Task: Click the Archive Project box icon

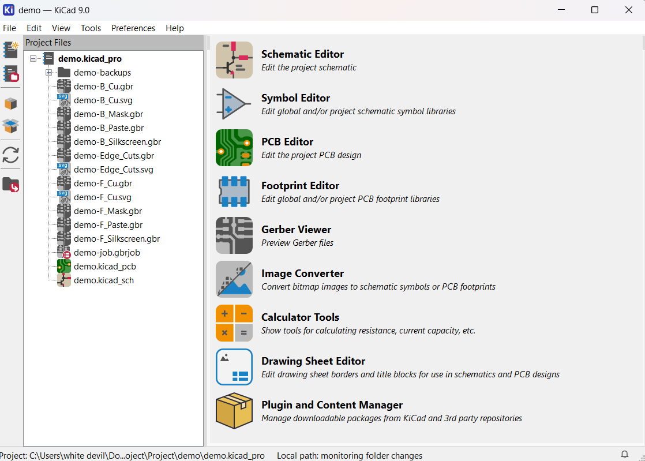Action: click(x=11, y=104)
